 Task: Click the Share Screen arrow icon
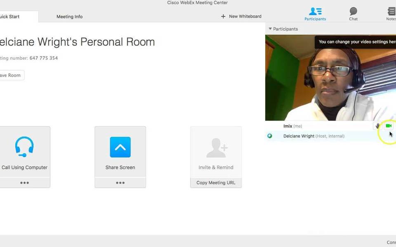point(120,147)
